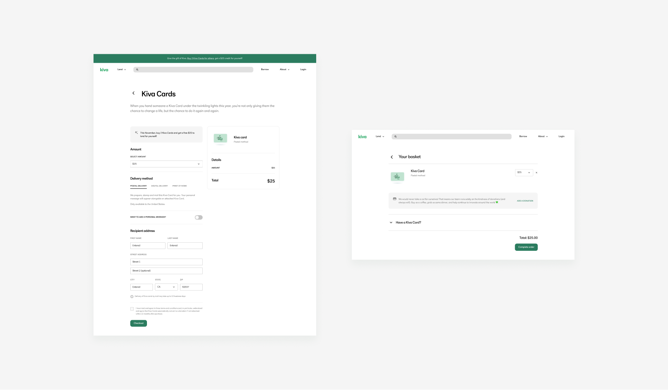
Task: Click the City input field
Action: click(x=141, y=287)
